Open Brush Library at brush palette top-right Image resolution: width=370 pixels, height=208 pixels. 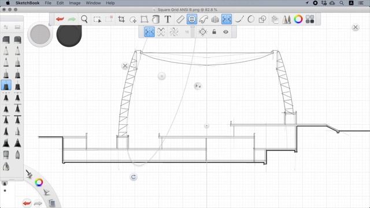(17, 27)
